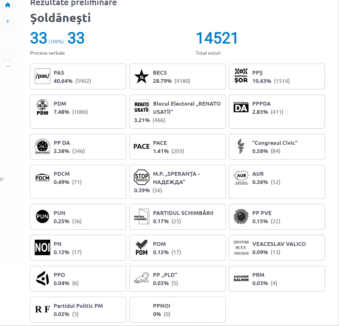Click the PDM rose logo
The height and width of the screenshot is (326, 339).
42,107
